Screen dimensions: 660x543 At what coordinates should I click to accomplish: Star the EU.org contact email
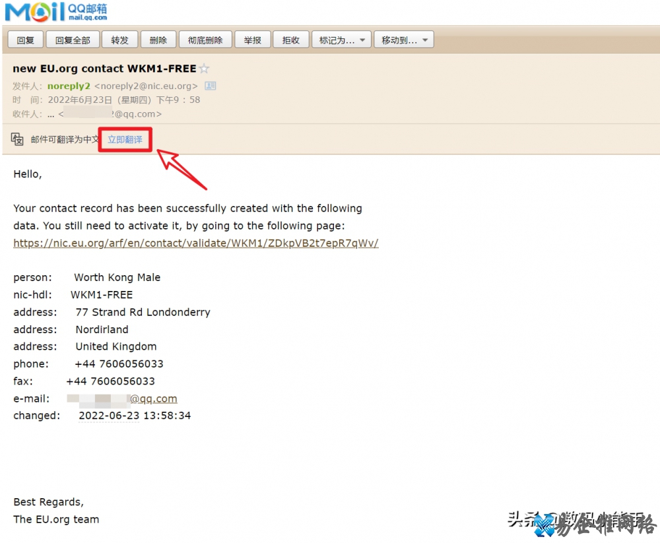click(x=205, y=69)
